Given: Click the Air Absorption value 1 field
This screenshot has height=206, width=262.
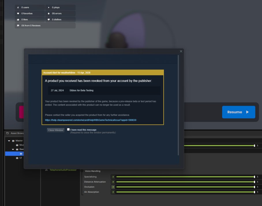Looking at the screenshot, I should pos(258,192).
